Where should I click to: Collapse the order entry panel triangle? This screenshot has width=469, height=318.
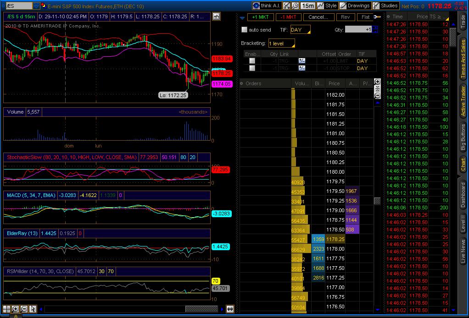[242, 18]
